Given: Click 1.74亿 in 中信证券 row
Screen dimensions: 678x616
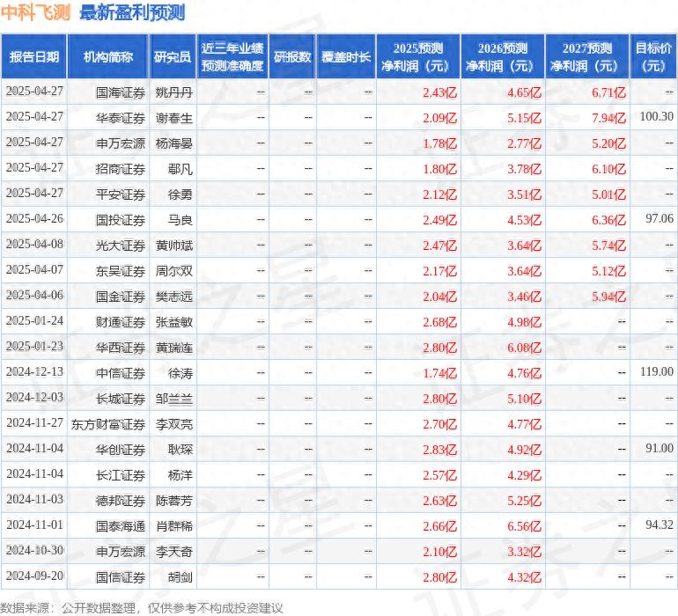Looking at the screenshot, I should pyautogui.click(x=439, y=373).
